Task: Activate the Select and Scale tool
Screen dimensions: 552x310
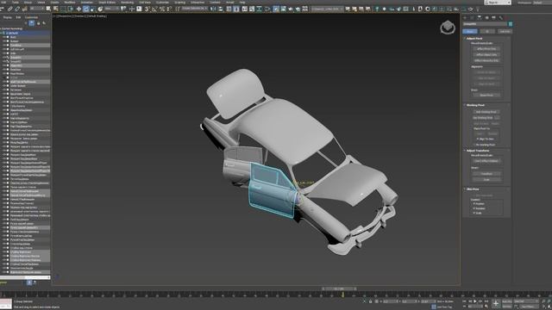Action: point(93,9)
